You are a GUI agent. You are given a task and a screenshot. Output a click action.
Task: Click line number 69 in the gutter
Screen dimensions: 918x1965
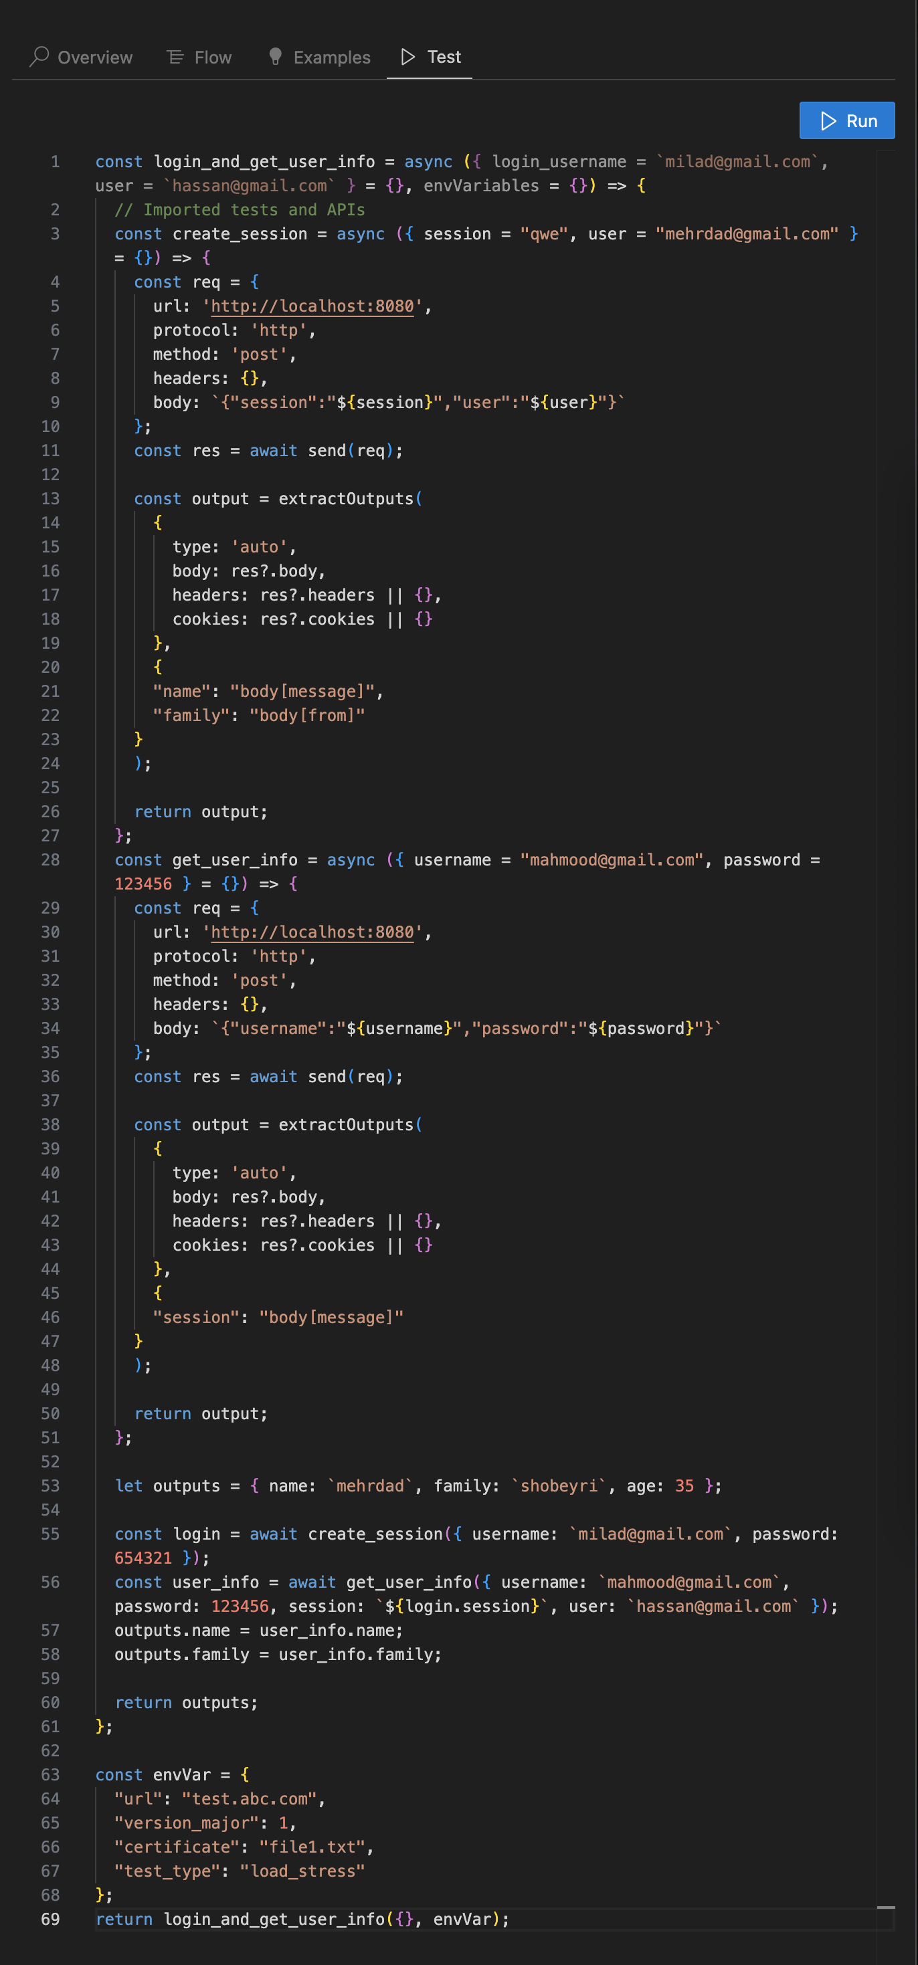coord(50,1920)
